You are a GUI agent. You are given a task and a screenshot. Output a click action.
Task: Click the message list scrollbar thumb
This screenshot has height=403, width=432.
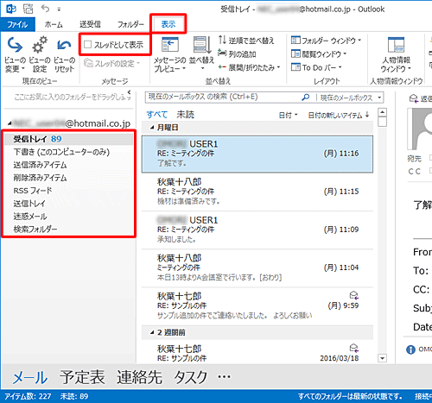click(x=382, y=122)
